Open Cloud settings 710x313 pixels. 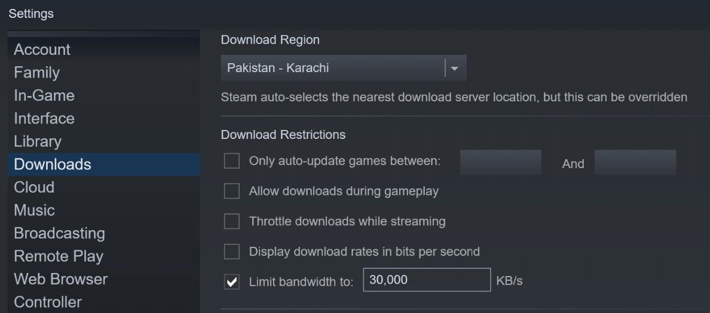(x=34, y=187)
